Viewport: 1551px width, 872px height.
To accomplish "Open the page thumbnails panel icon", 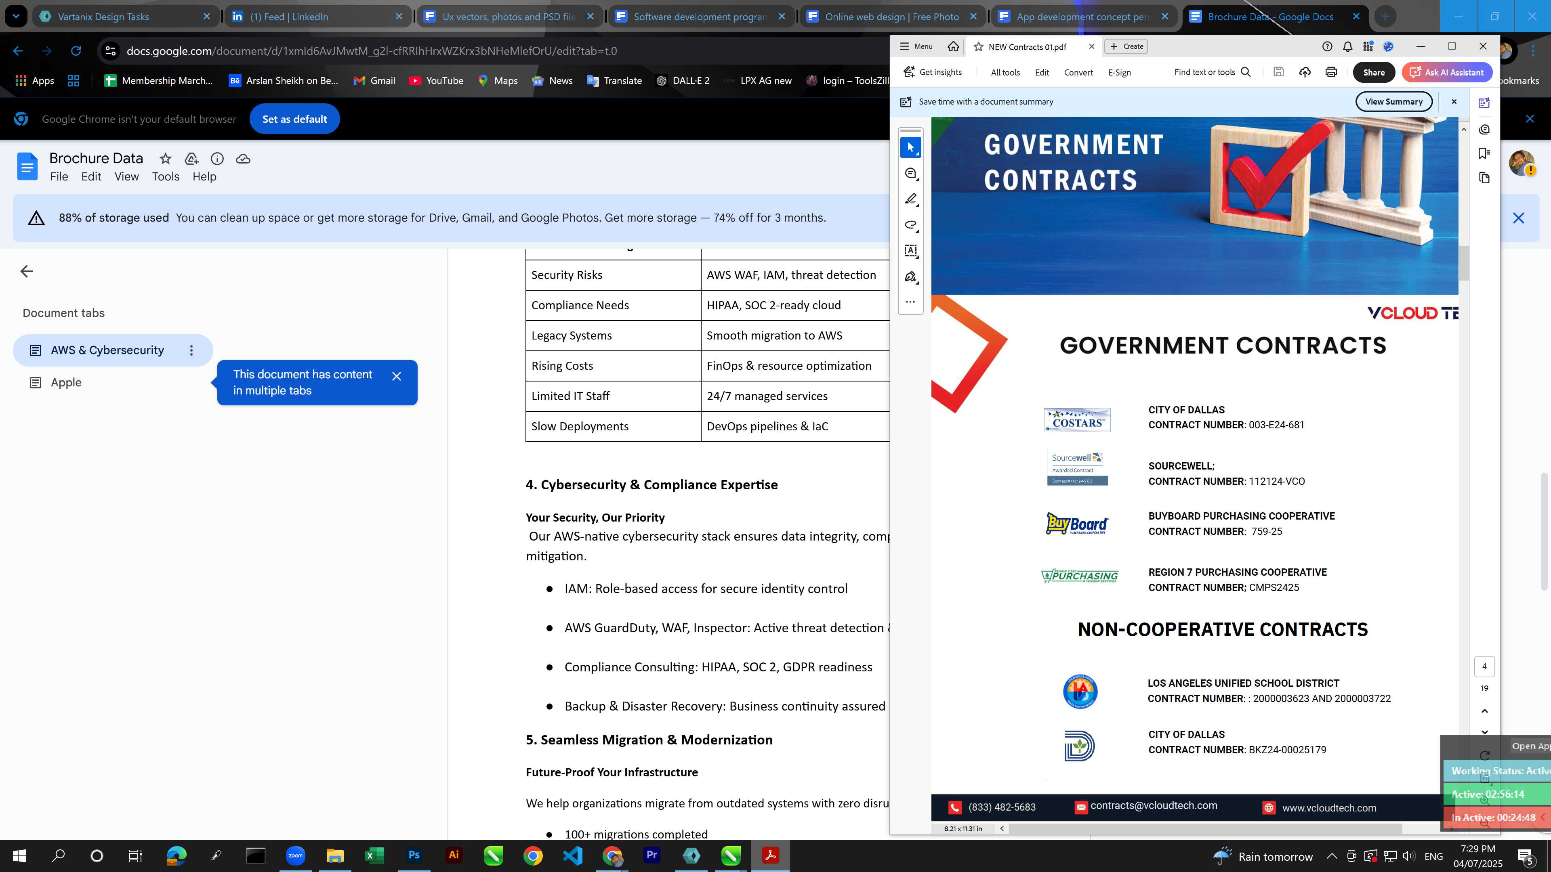I will tap(1484, 178).
